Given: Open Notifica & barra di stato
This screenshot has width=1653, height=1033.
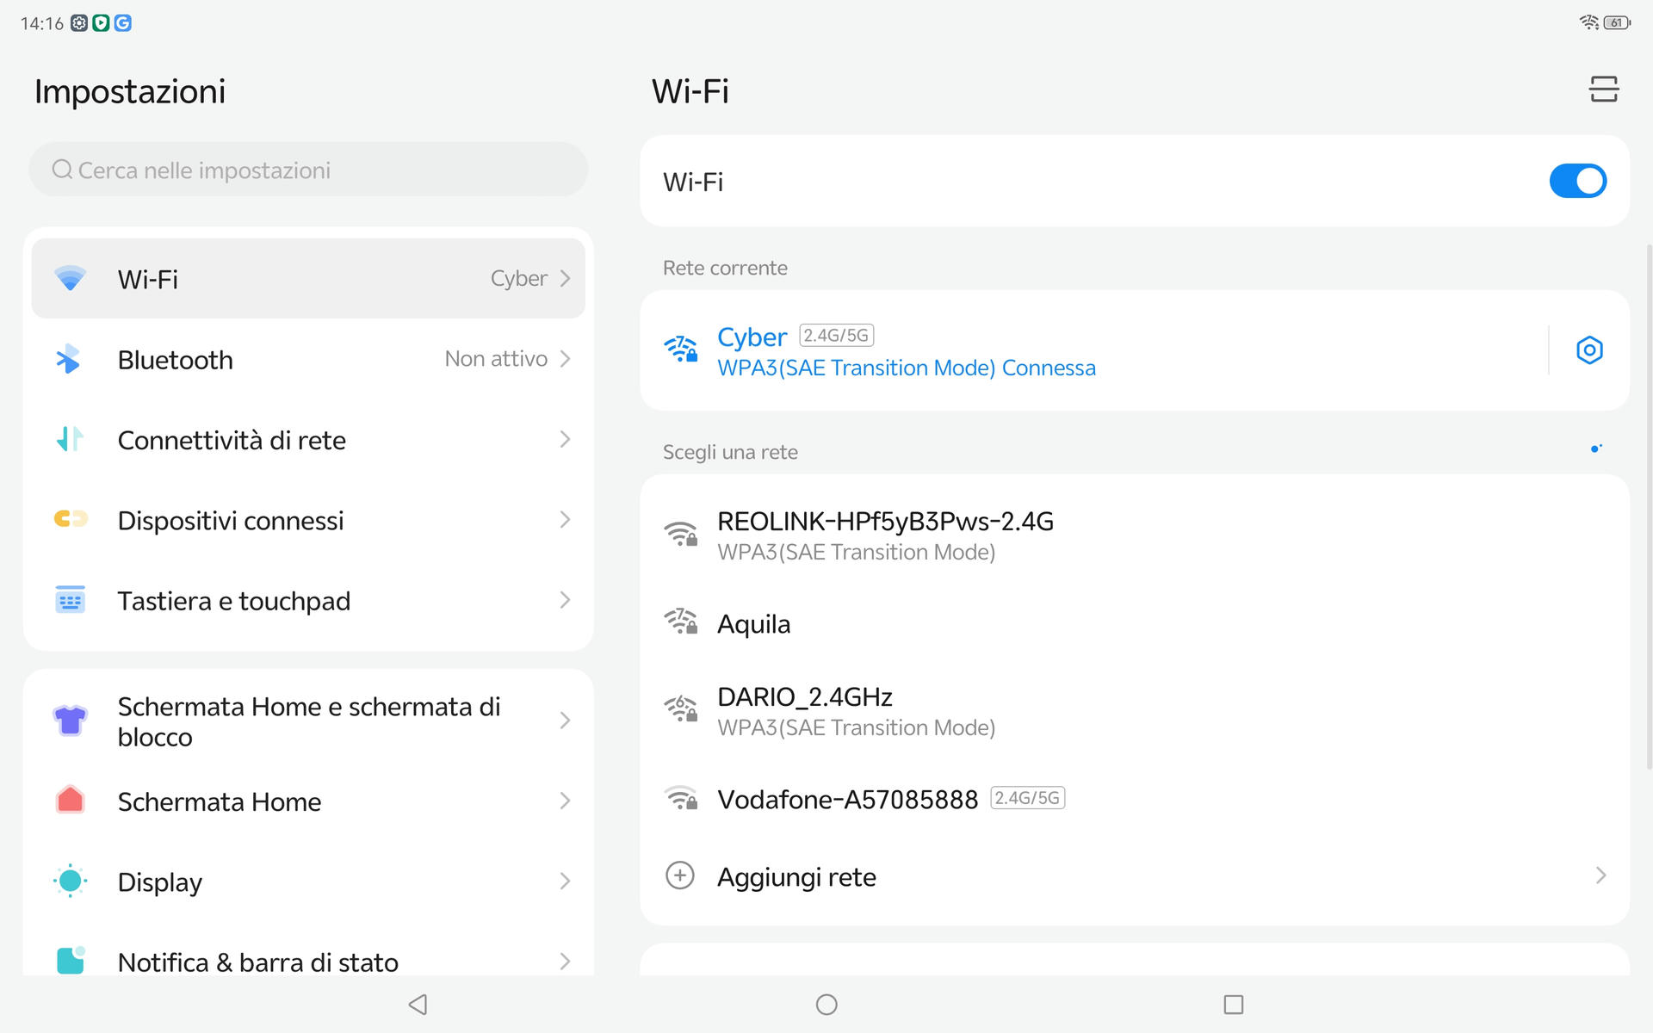Looking at the screenshot, I should (x=258, y=962).
